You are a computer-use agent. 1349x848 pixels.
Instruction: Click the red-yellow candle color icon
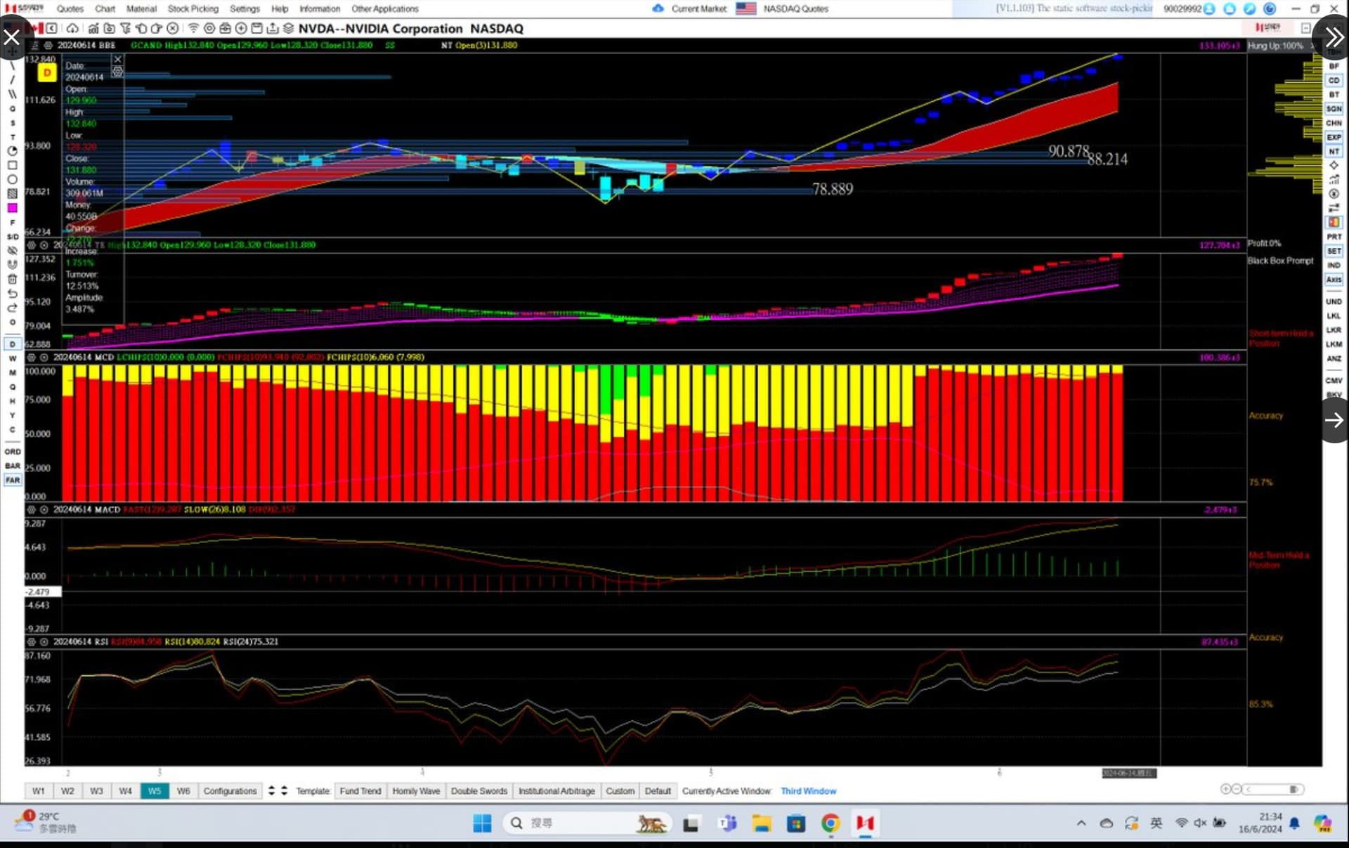click(x=1334, y=222)
